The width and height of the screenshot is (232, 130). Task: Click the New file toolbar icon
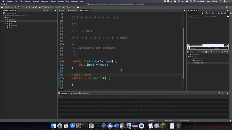2,7
